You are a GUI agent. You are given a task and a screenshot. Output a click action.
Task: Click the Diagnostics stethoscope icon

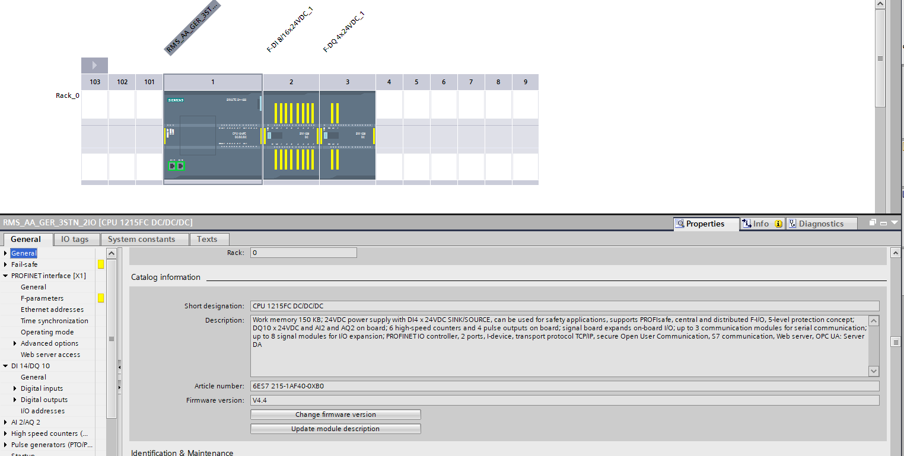792,224
